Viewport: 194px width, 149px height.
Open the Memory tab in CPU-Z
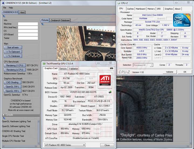pos(151,9)
